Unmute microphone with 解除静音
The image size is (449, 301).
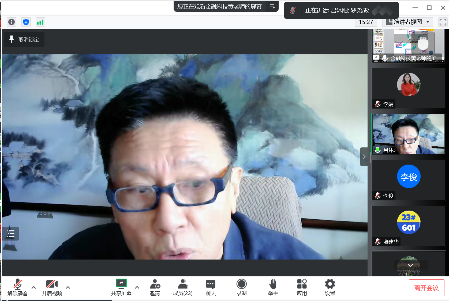pos(18,287)
